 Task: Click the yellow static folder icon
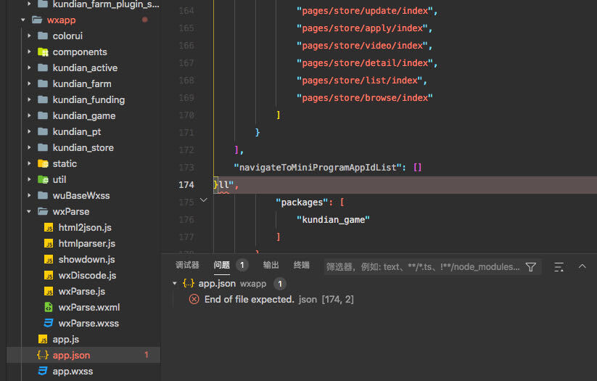tap(43, 163)
